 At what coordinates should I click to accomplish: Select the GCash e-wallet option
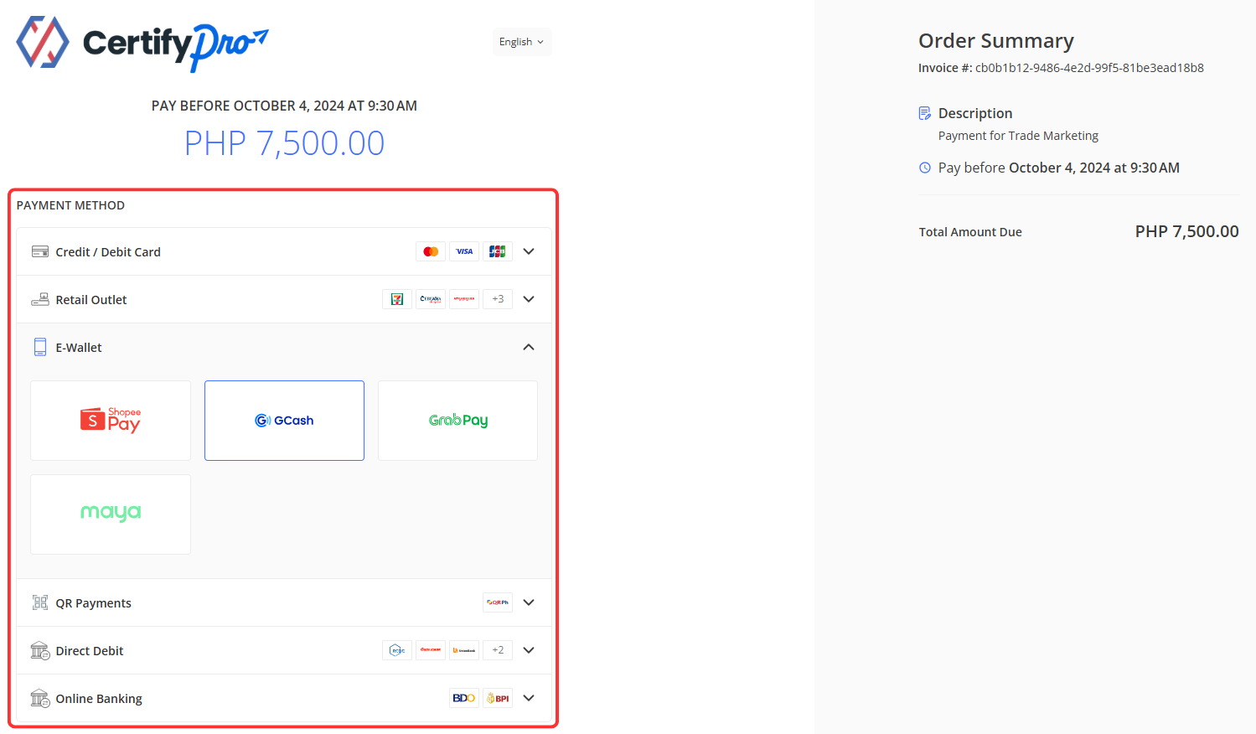click(284, 421)
